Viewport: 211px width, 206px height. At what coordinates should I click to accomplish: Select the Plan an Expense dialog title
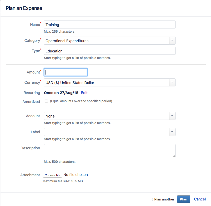[x=23, y=8]
